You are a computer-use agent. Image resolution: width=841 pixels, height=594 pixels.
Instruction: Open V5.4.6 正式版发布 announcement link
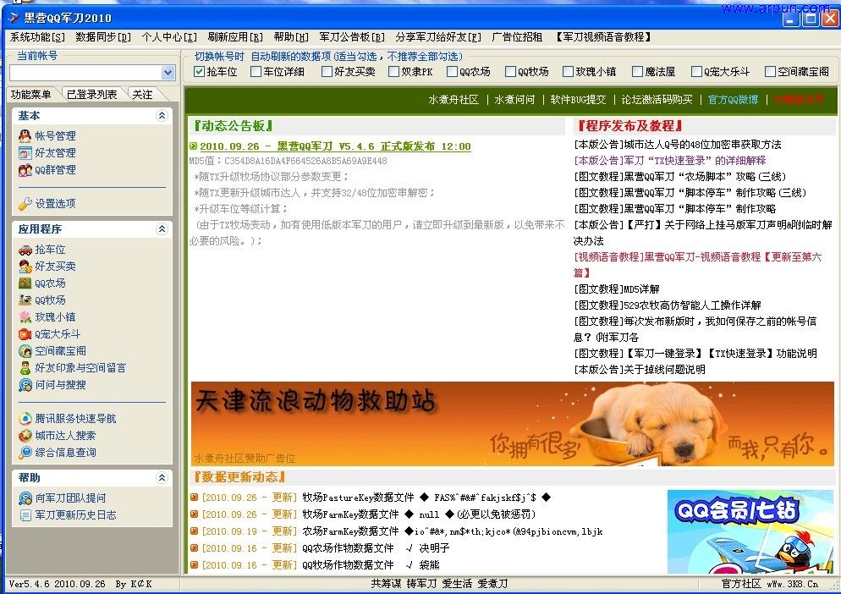335,146
